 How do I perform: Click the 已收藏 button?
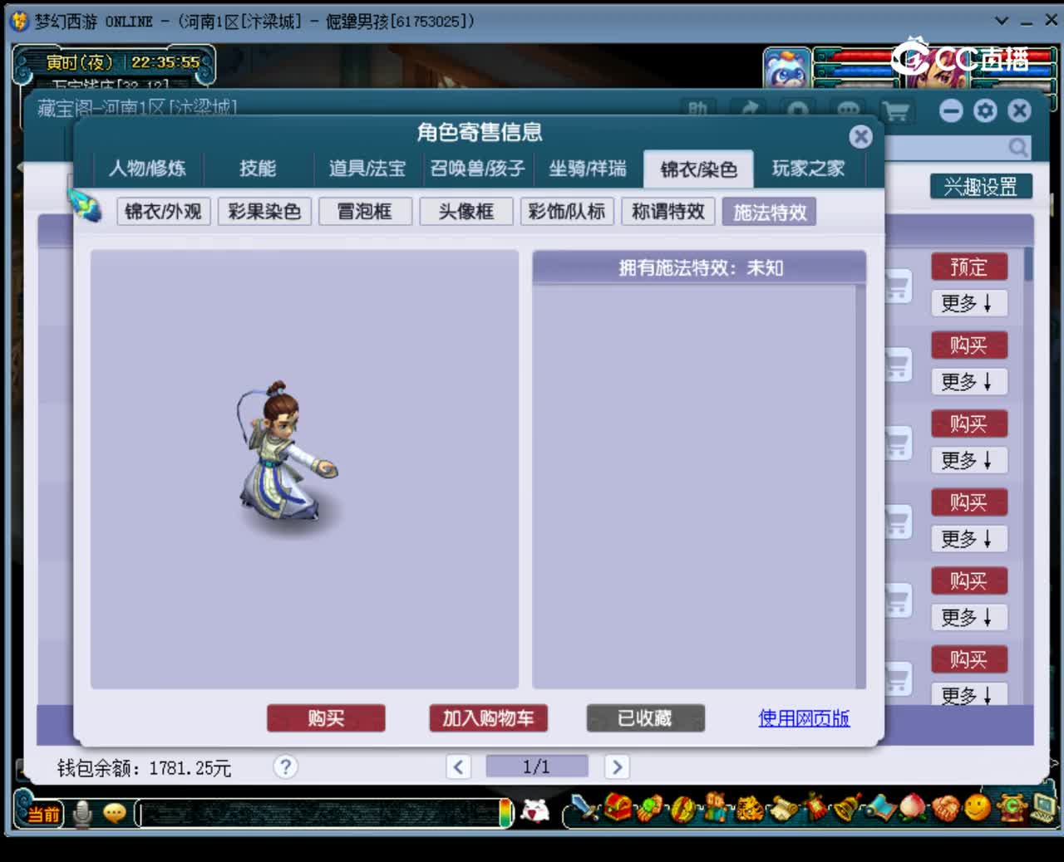[x=645, y=718]
